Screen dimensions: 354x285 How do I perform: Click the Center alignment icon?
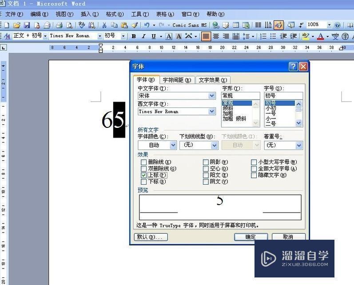click(216, 36)
